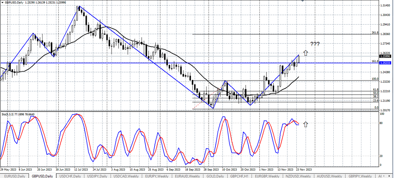Switch to the AUDUSD,Weekly tab
The image size is (394, 178).
(329, 176)
